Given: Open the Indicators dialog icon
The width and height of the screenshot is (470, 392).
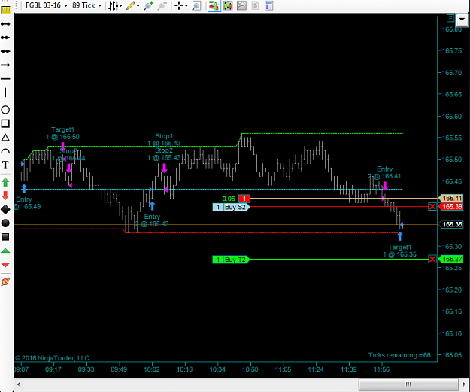Looking at the screenshot, I should pos(228,5).
